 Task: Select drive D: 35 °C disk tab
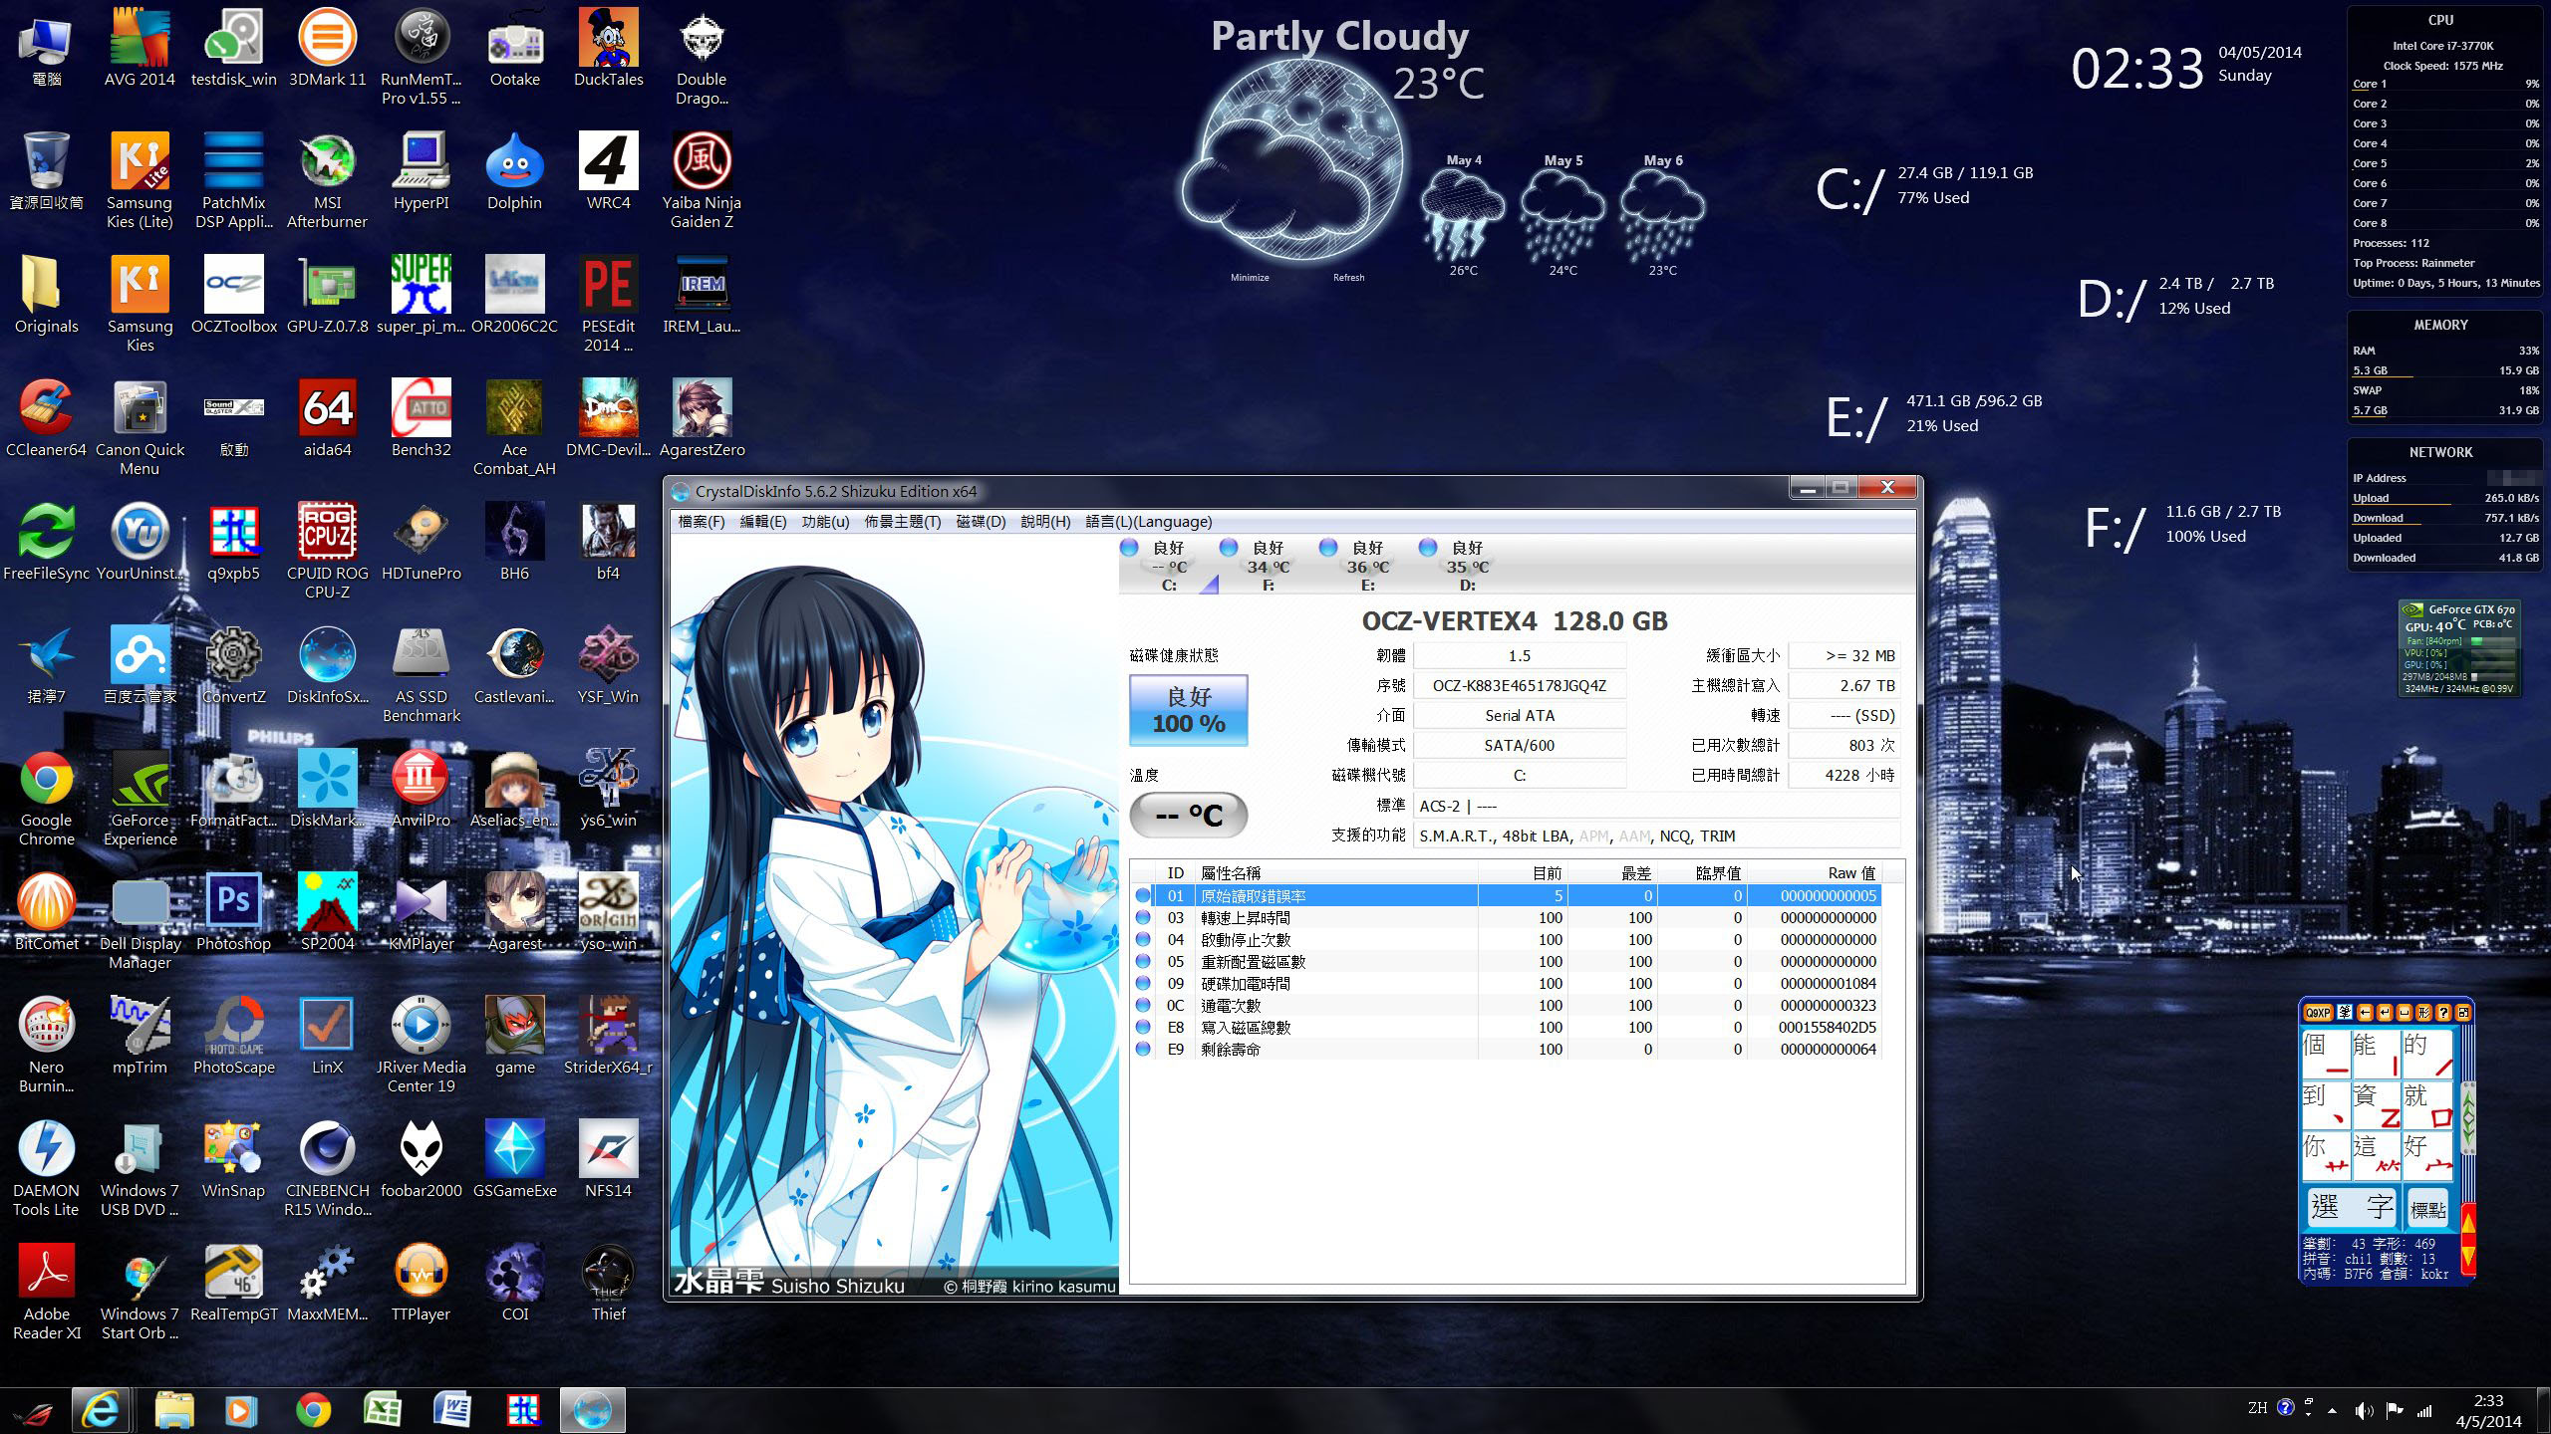[1467, 566]
